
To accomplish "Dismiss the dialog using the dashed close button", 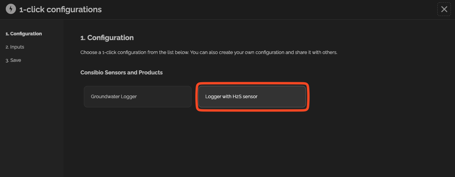I will click(444, 9).
